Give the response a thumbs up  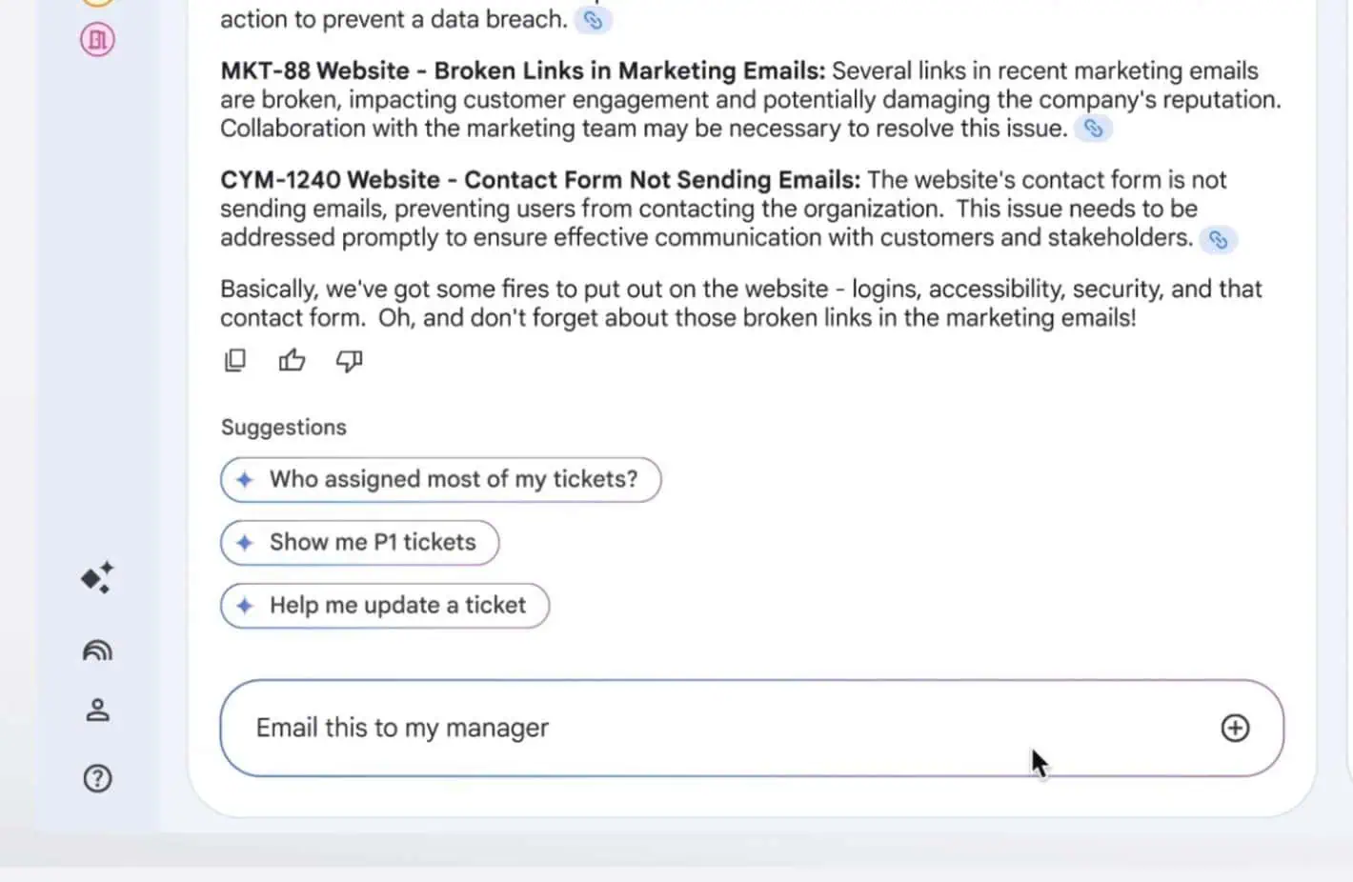point(292,360)
